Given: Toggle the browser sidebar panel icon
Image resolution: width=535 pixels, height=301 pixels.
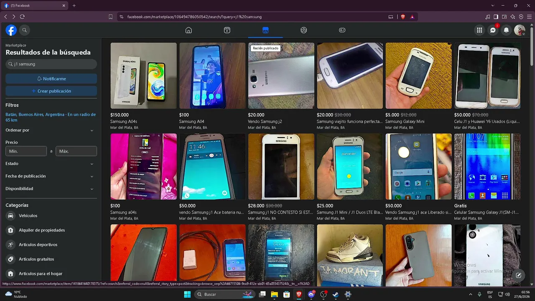Looking at the screenshot, I should [496, 17].
